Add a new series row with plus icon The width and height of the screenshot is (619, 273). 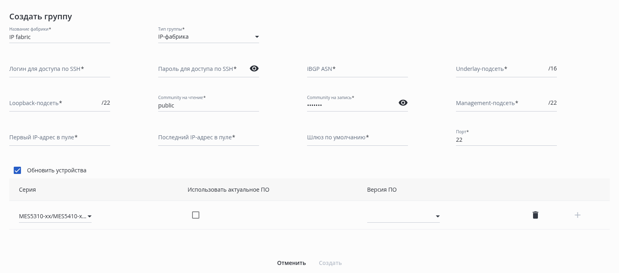[577, 215]
